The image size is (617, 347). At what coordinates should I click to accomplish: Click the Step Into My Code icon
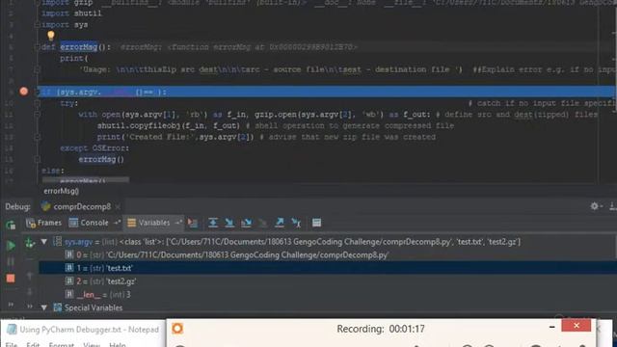pos(247,223)
